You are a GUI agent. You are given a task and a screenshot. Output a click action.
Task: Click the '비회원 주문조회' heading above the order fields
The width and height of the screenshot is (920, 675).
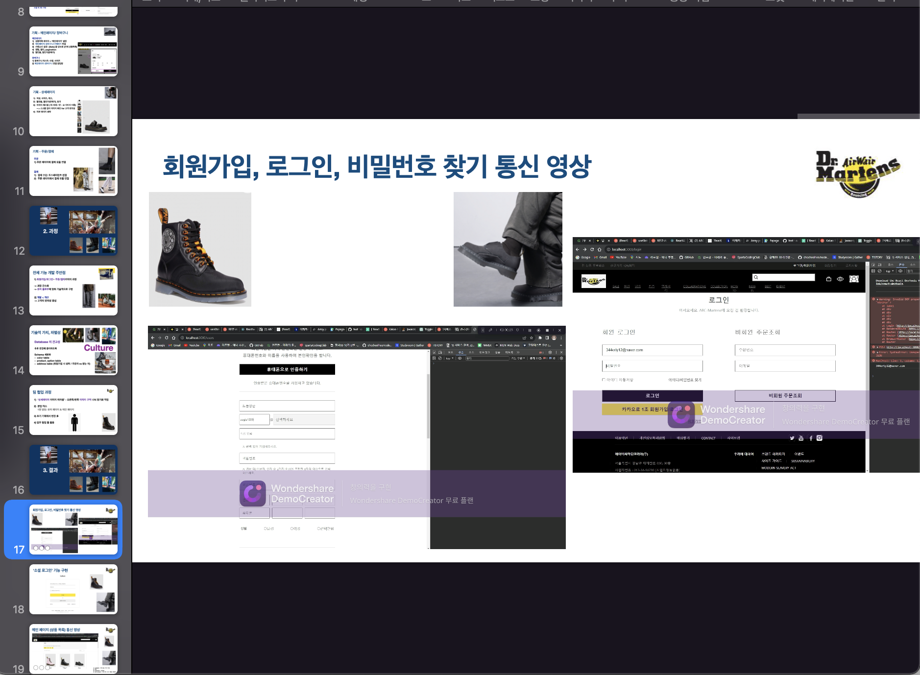point(757,332)
